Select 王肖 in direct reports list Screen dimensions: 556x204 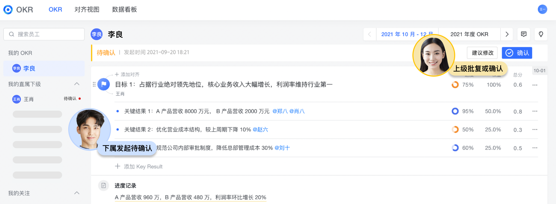pos(29,99)
